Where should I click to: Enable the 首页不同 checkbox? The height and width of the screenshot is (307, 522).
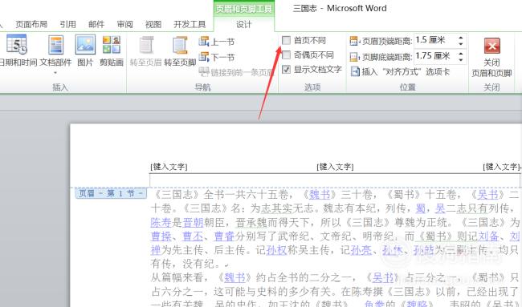pyautogui.click(x=286, y=41)
